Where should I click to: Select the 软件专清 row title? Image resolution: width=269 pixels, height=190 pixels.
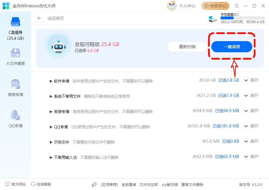[x=62, y=81]
